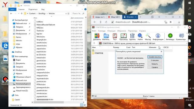Close the license dialog with X
Viewport: 194px width, 109px height.
161,51
